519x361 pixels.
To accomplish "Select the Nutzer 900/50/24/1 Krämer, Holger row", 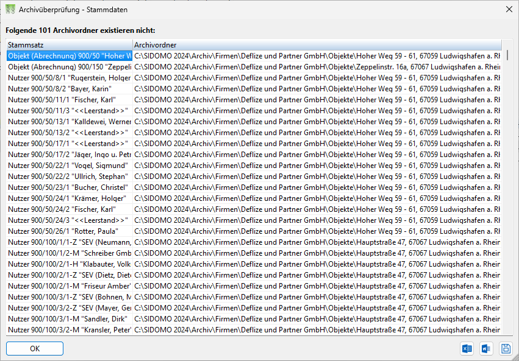I will [x=254, y=198].
